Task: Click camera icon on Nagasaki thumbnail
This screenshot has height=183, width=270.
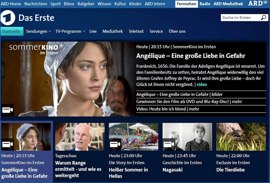Action: 169,144
